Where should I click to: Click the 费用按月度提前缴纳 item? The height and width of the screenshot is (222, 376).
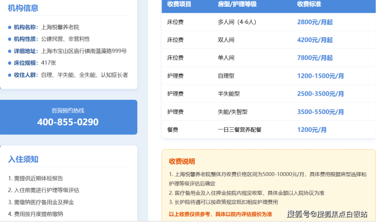[x=36, y=214]
